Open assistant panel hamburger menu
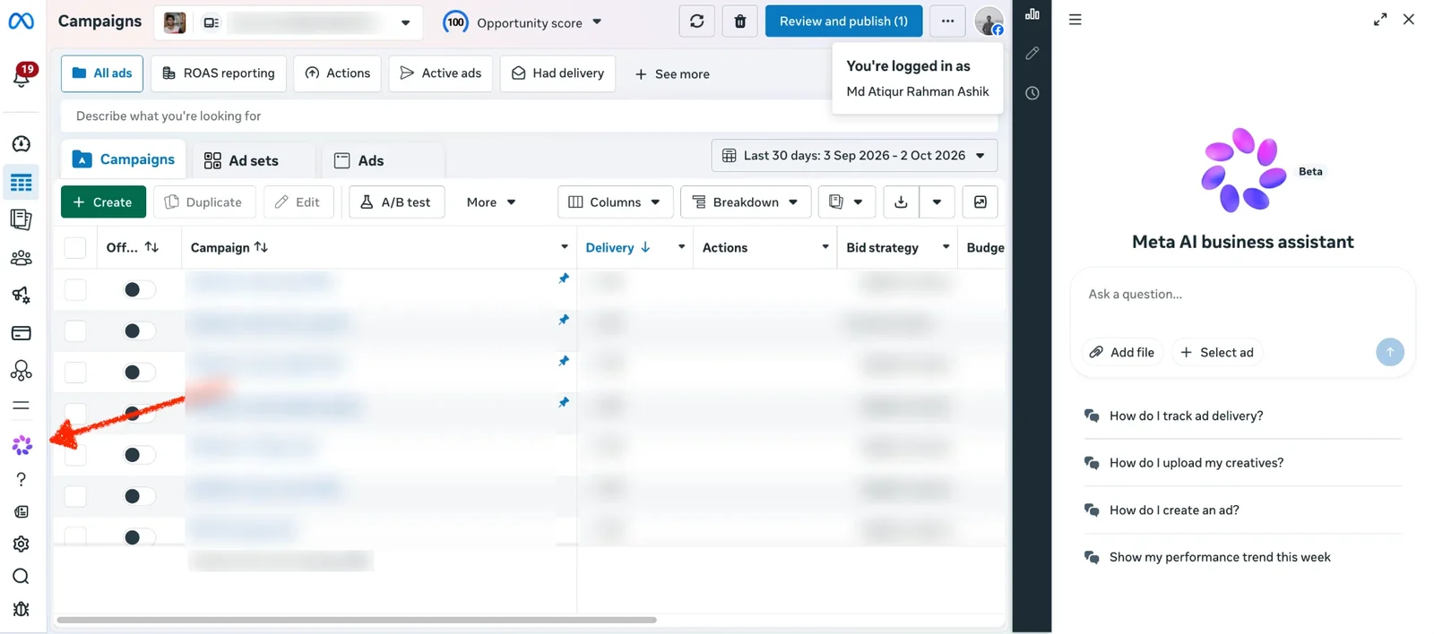1434x634 pixels. (x=1075, y=20)
